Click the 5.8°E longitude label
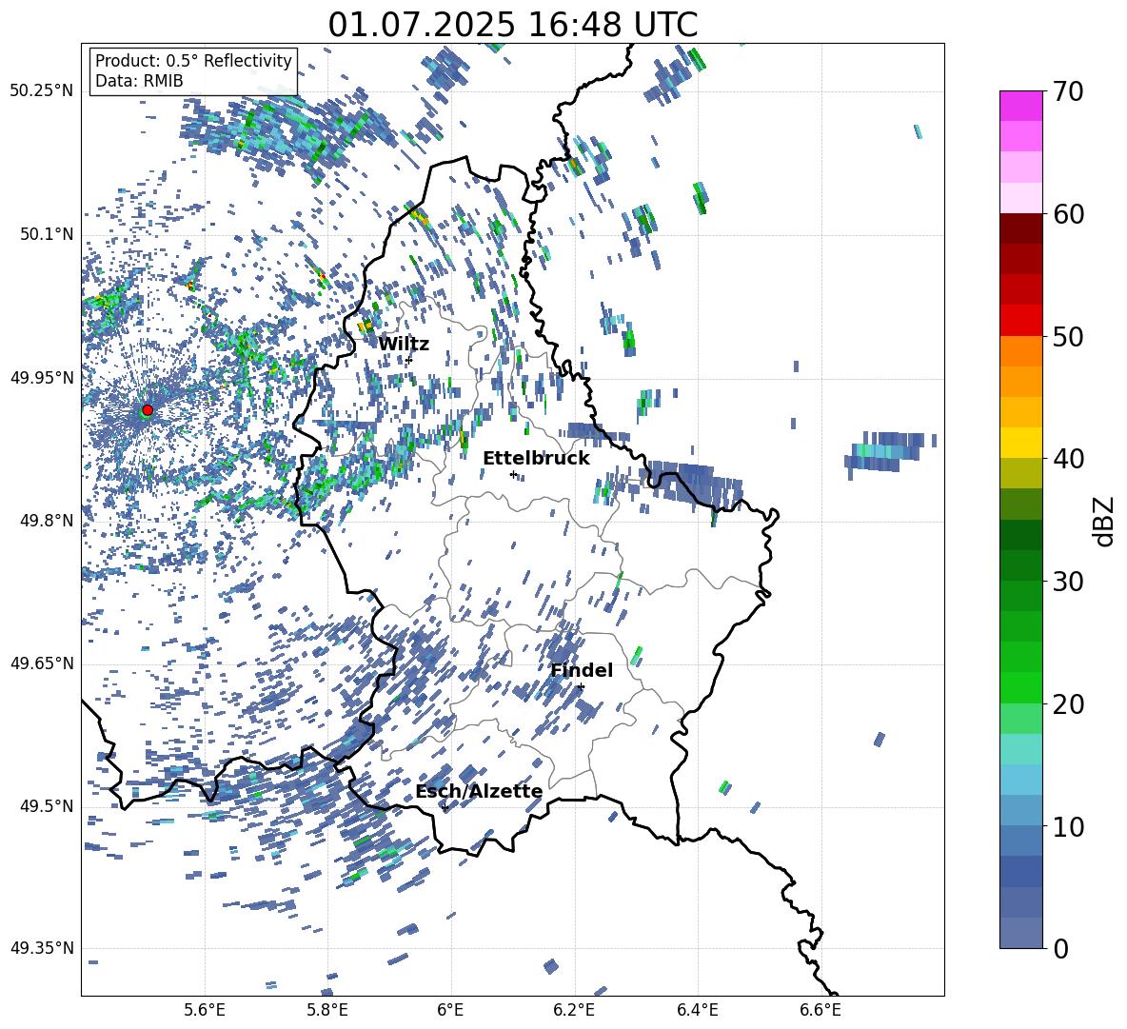 [x=327, y=1010]
